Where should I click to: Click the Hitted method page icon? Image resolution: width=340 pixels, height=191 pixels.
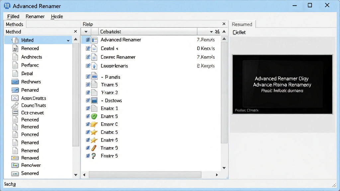[x=15, y=40]
